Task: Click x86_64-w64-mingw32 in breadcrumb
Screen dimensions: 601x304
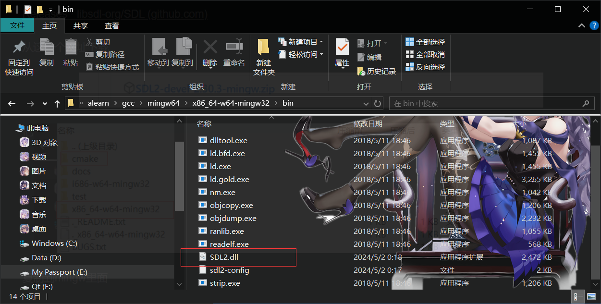Action: pos(231,103)
